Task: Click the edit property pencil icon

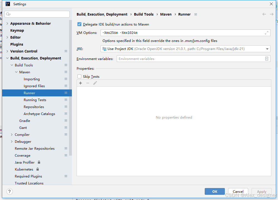Action: pos(95,83)
